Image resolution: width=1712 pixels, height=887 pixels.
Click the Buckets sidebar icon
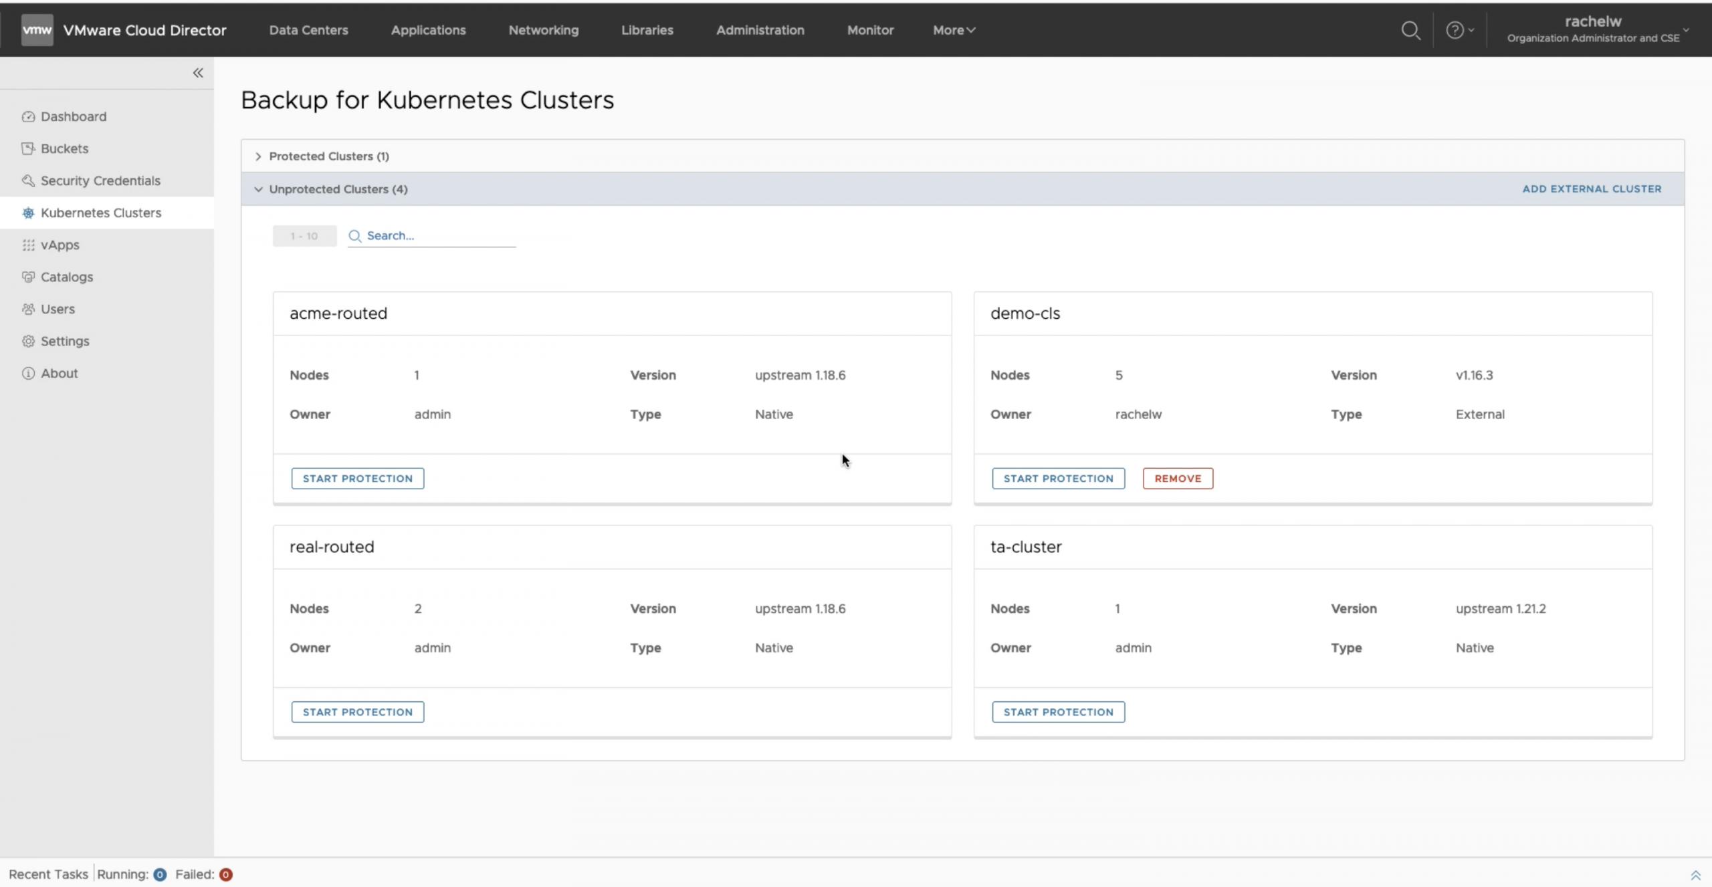pyautogui.click(x=28, y=148)
